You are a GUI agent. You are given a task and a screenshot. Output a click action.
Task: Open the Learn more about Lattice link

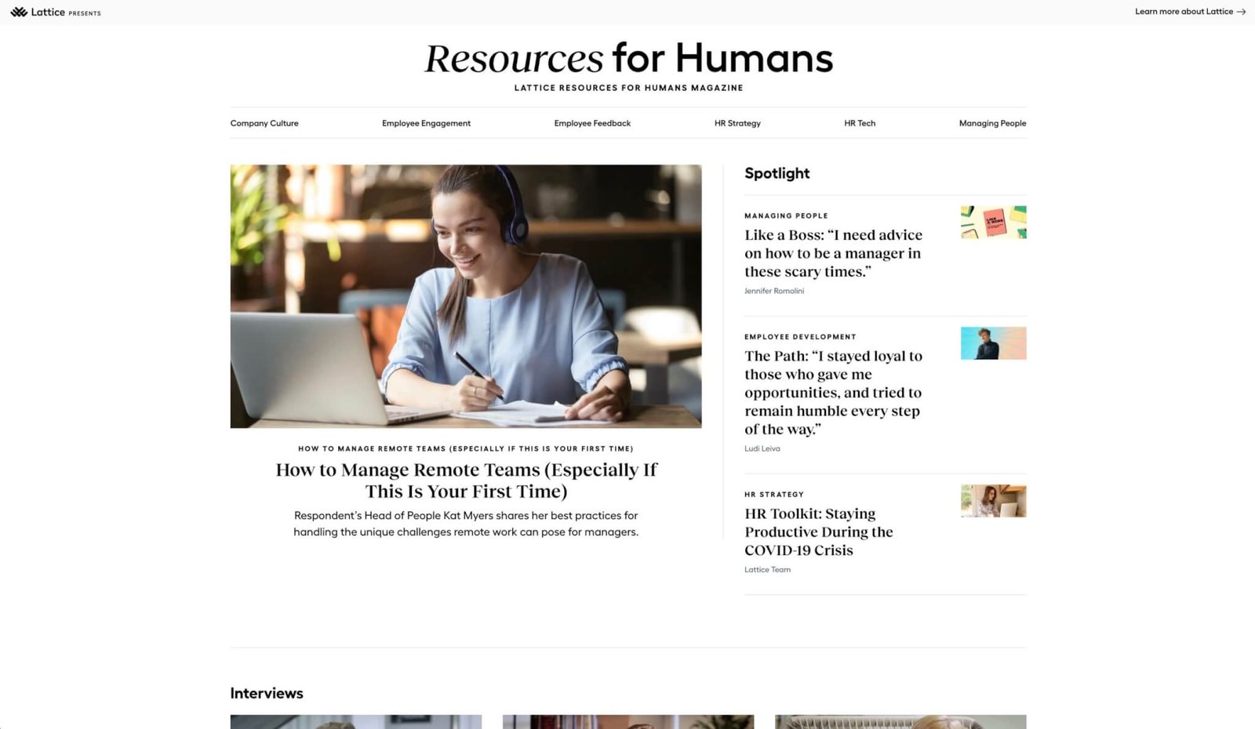(x=1190, y=12)
